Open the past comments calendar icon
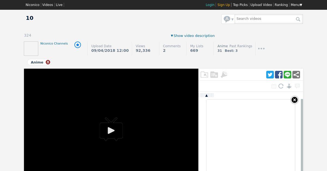Screen dimensions: 327x171 click(274, 86)
